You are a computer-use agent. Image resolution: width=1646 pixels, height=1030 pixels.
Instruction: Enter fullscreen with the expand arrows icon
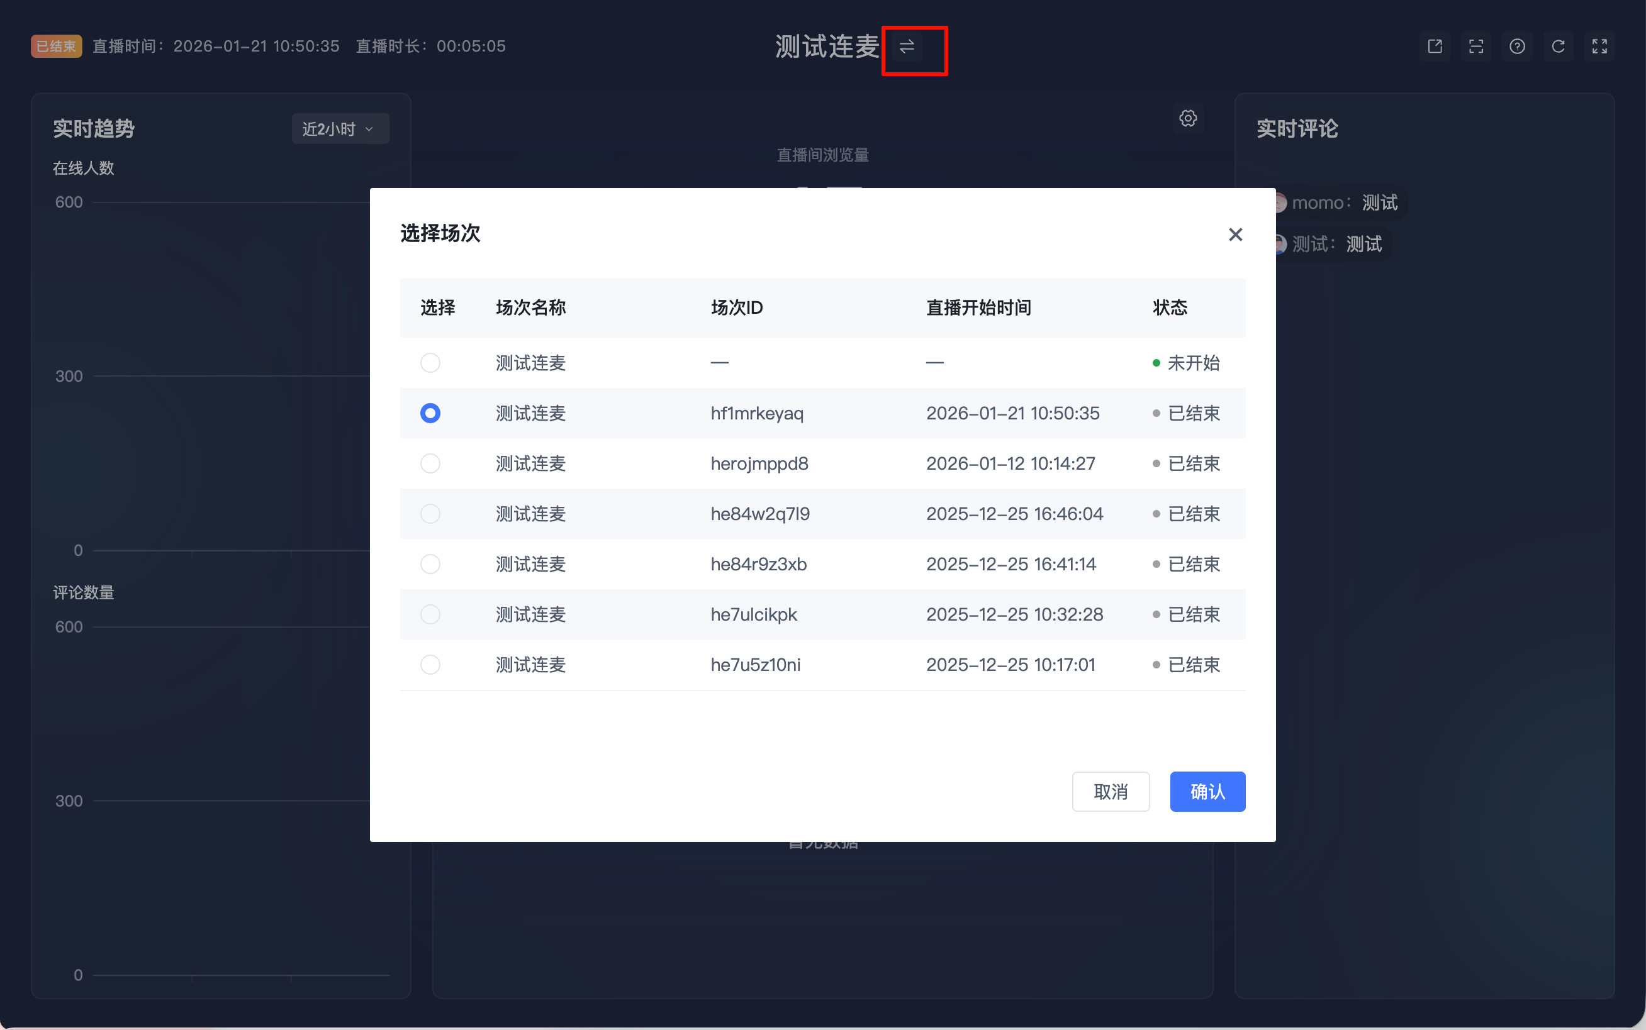coord(1599,47)
